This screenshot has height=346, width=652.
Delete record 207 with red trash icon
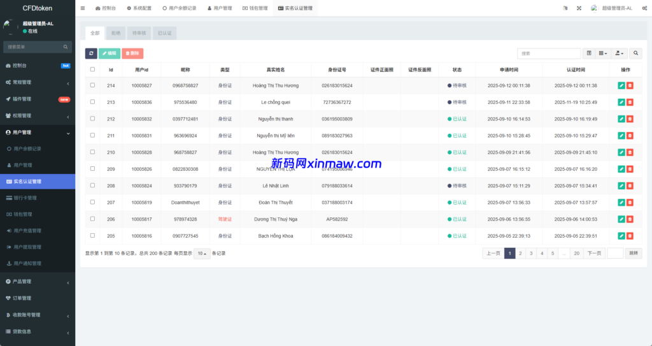pyautogui.click(x=630, y=203)
